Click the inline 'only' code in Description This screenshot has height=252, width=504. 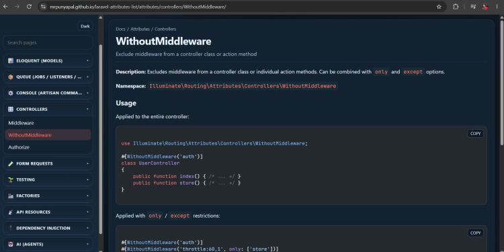381,72
